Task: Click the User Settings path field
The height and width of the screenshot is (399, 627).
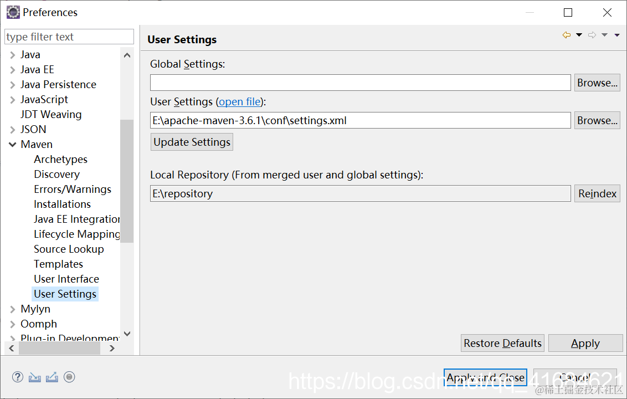Action: (360, 120)
